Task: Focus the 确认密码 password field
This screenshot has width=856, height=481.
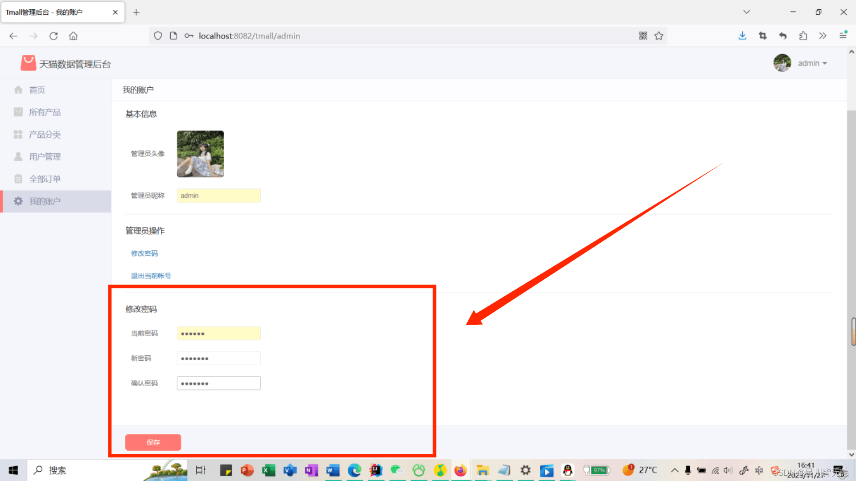Action: tap(219, 383)
